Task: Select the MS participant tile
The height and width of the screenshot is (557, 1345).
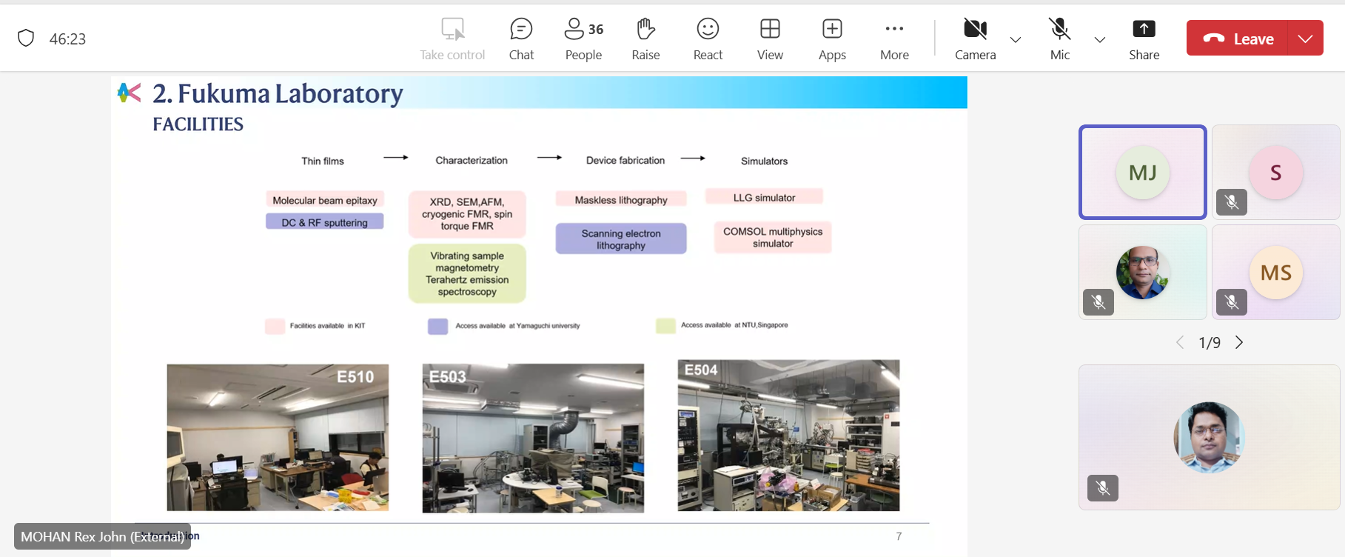Action: (1275, 273)
